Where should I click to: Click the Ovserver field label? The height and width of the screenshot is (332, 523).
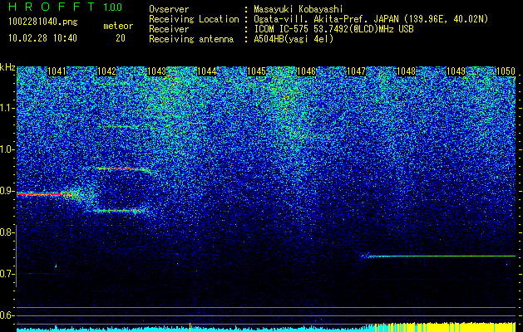169,9
